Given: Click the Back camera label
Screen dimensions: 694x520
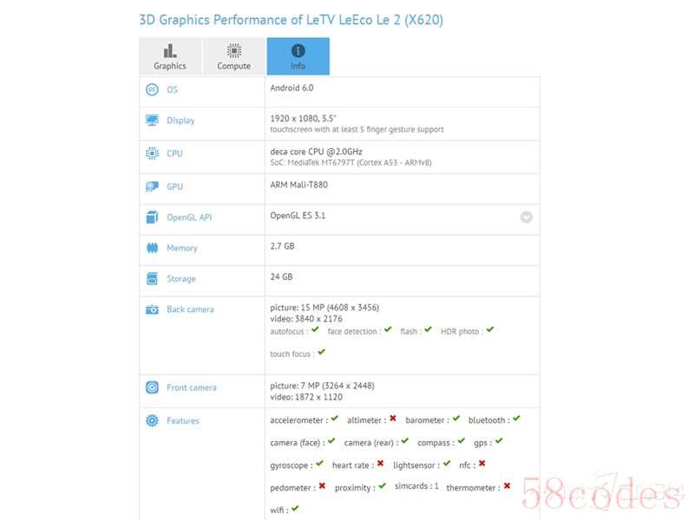Looking at the screenshot, I should 190,309.
